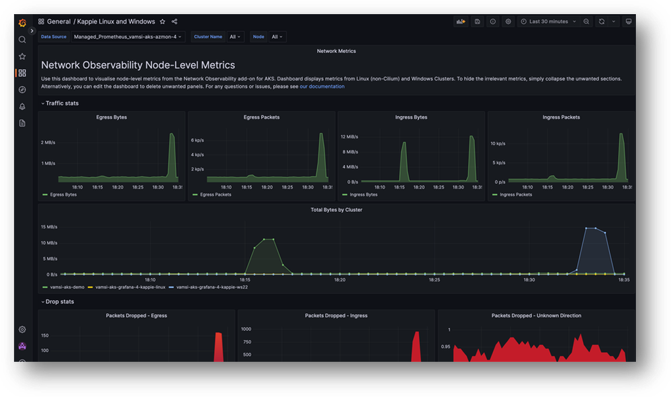The height and width of the screenshot is (397, 671).
Task: Open Dashboards grid icon in sidebar
Action: (x=22, y=73)
